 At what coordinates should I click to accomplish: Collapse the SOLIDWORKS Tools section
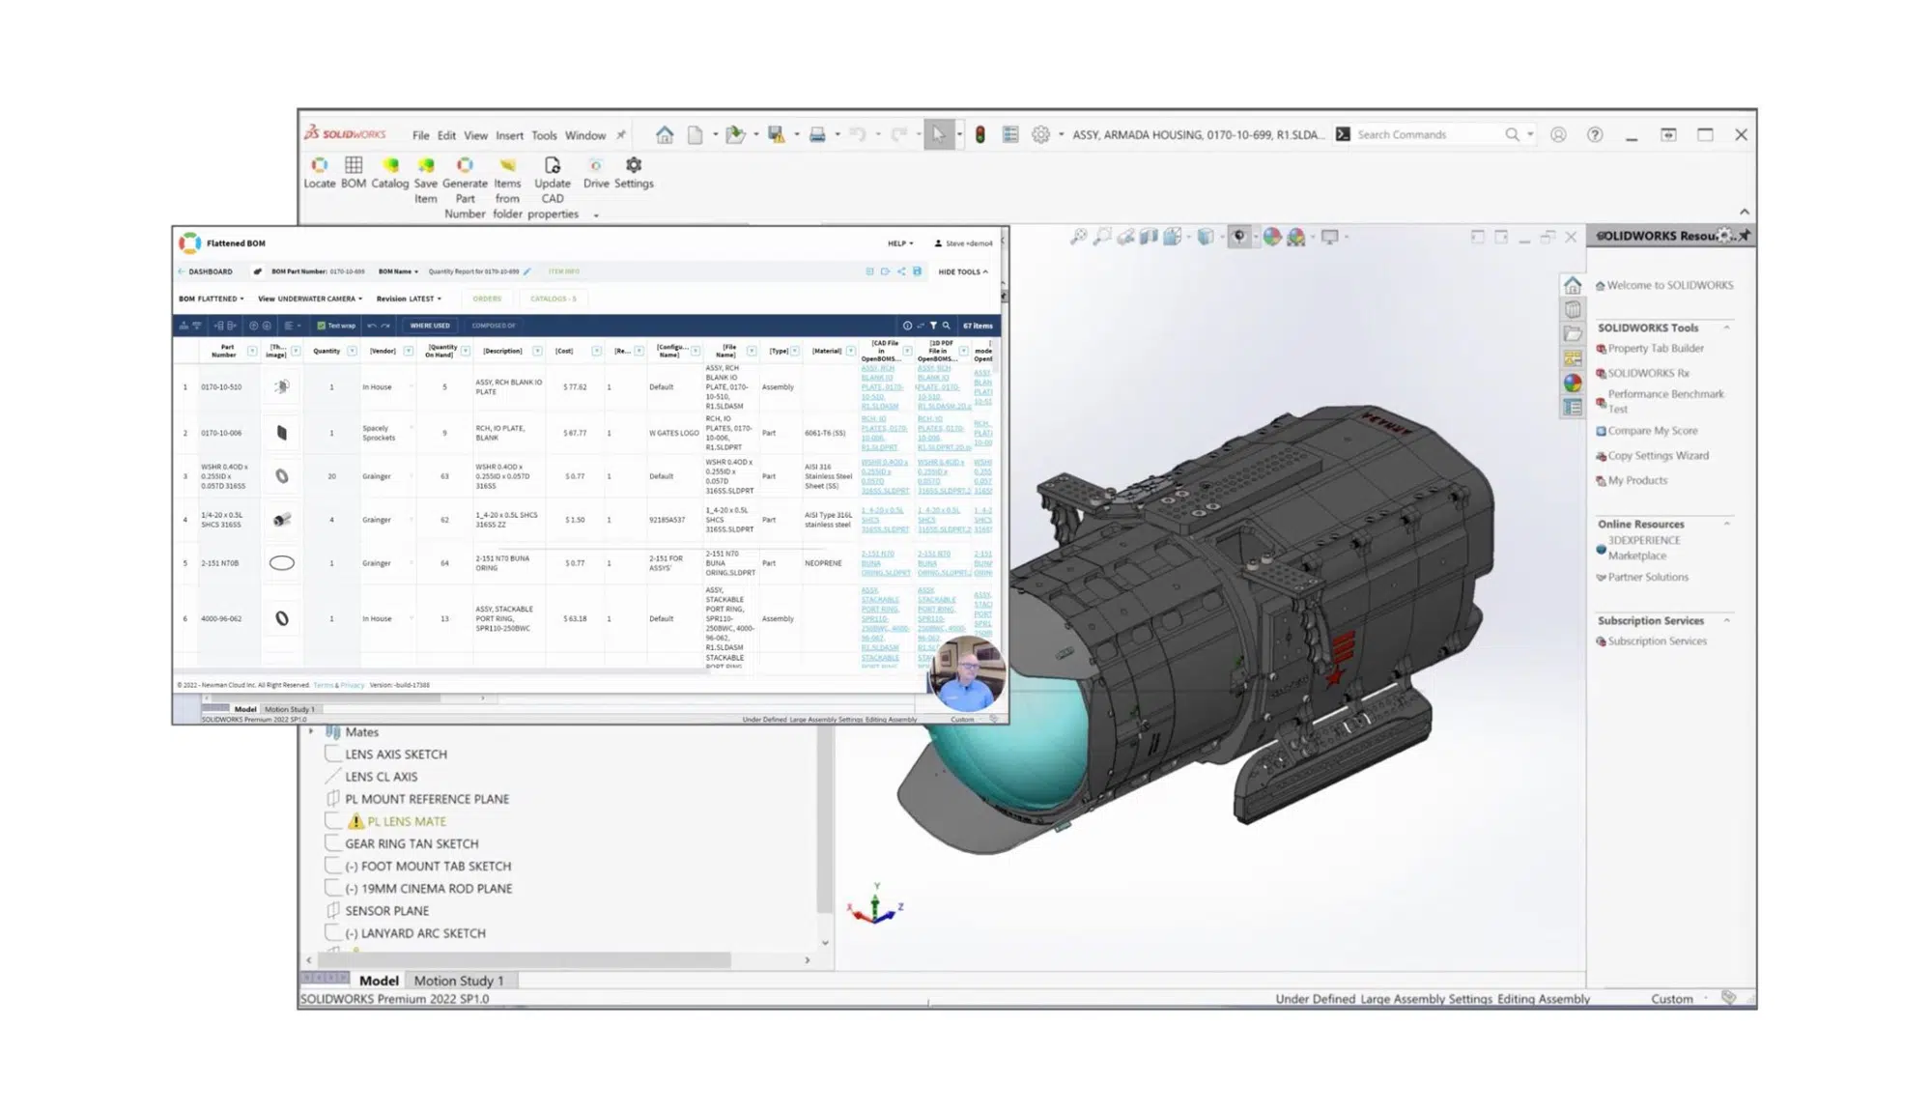click(x=1726, y=328)
